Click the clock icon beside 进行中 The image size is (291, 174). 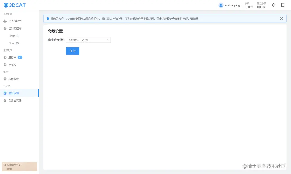coord(5,57)
